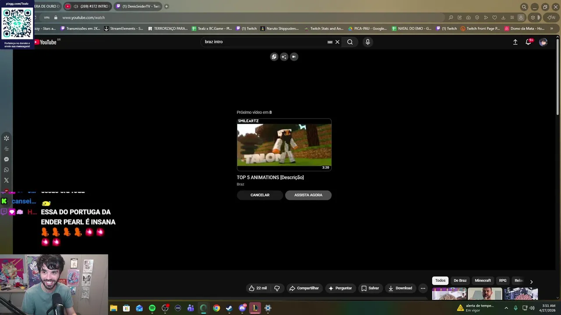Image resolution: width=561 pixels, height=315 pixels.
Task: Click the Compartilhar share button
Action: pos(304,288)
